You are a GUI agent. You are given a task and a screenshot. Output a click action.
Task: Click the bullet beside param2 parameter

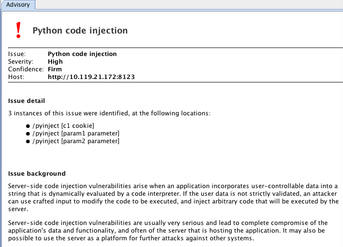click(28, 141)
